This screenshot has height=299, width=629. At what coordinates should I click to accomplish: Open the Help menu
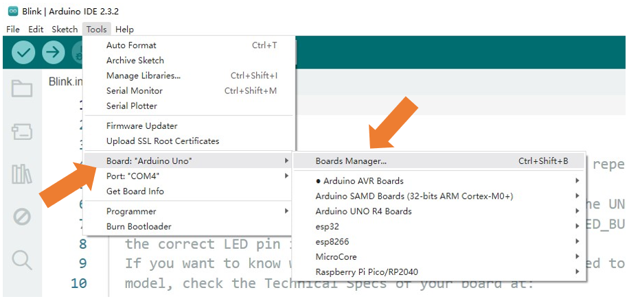point(124,29)
